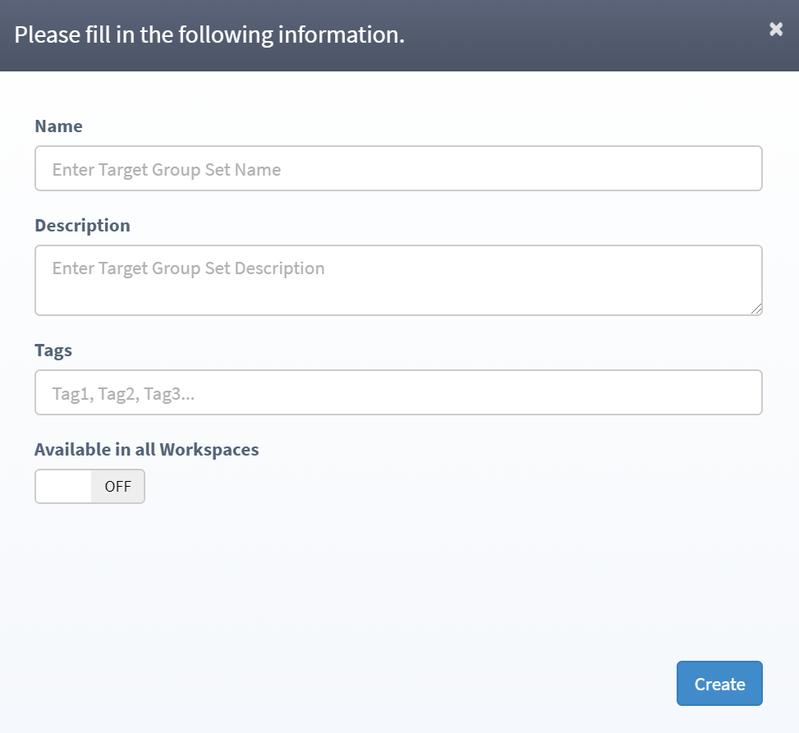Click the Description label text
Screen dimensions: 799x733
[82, 225]
